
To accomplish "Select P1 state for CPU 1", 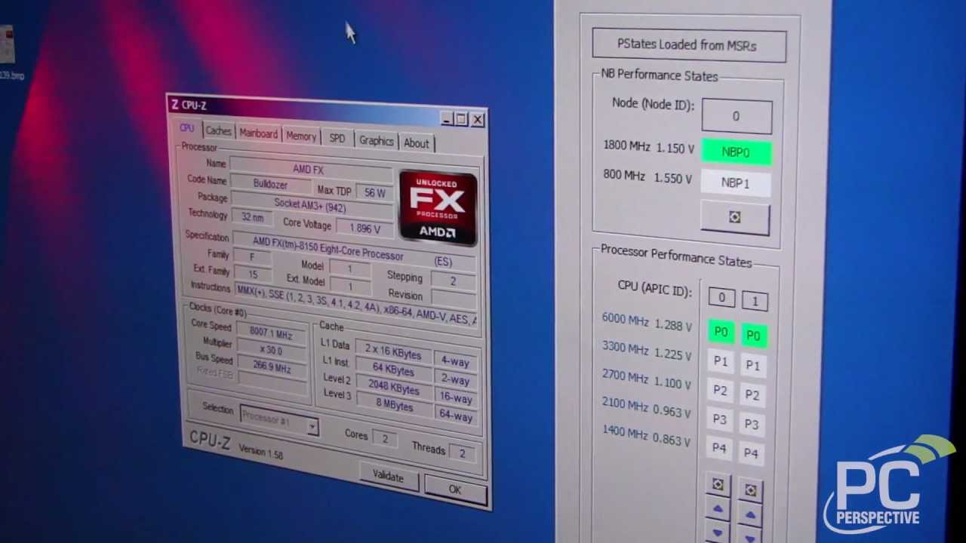I will pos(752,365).
